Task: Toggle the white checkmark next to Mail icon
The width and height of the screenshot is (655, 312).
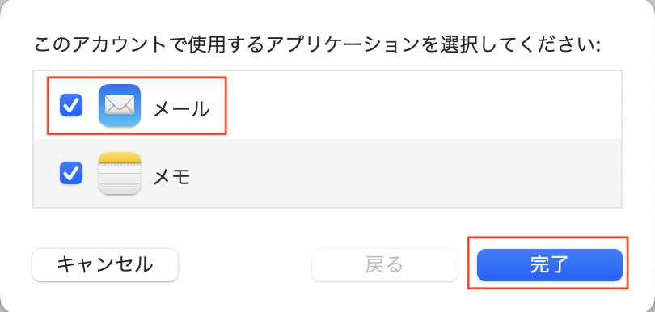Action: pos(71,105)
